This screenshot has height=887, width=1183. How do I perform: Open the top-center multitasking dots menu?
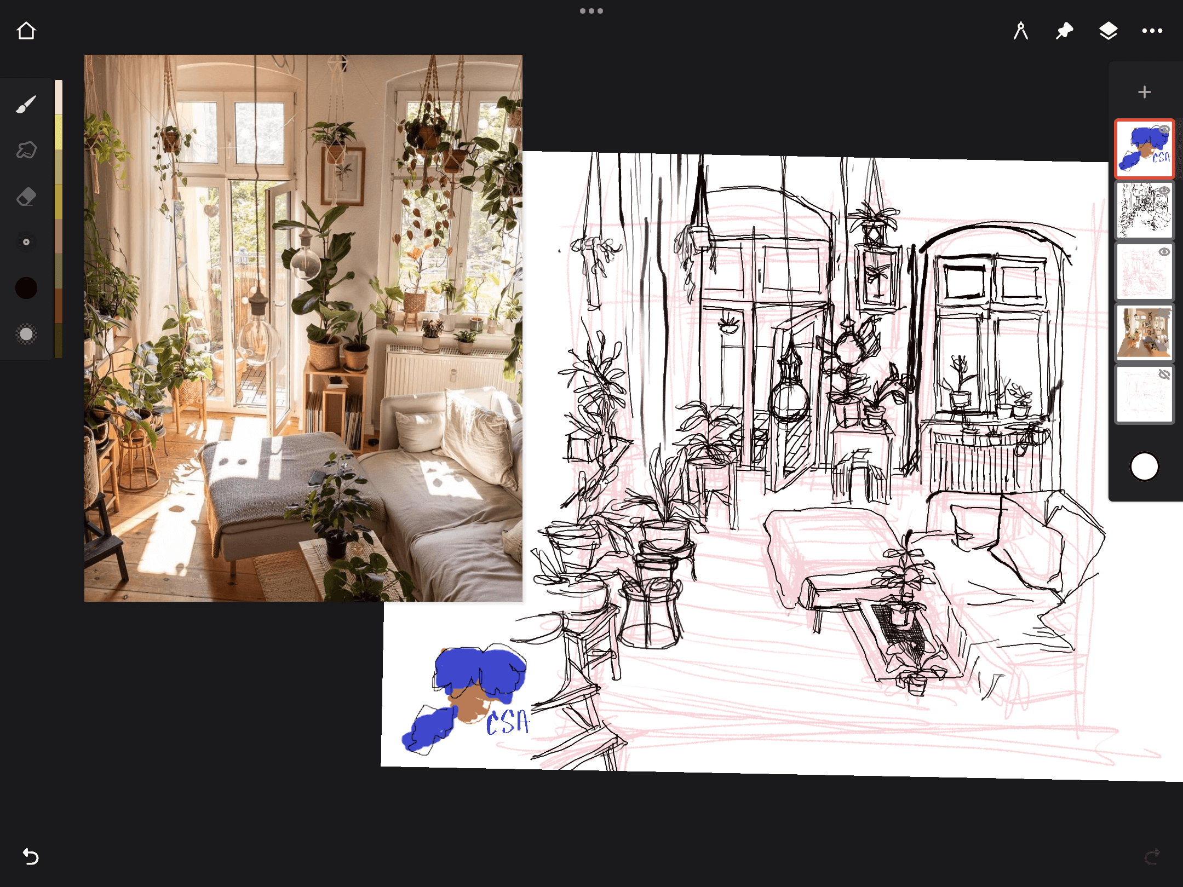click(591, 11)
